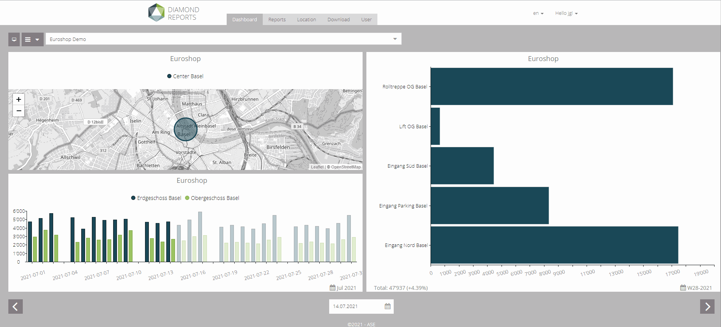
Task: Click the Diamond Reports logo
Action: (174, 13)
